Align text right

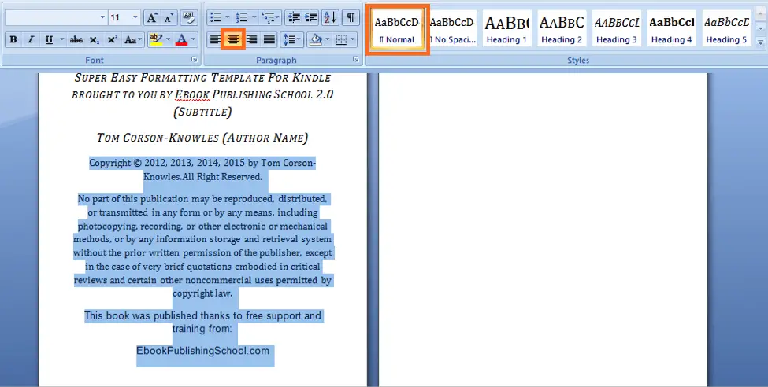(x=251, y=39)
